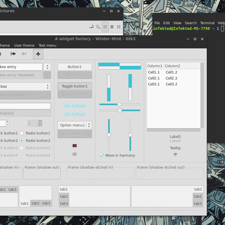Click the right vertical slider handle
The height and width of the screenshot is (225, 225).
130,135
